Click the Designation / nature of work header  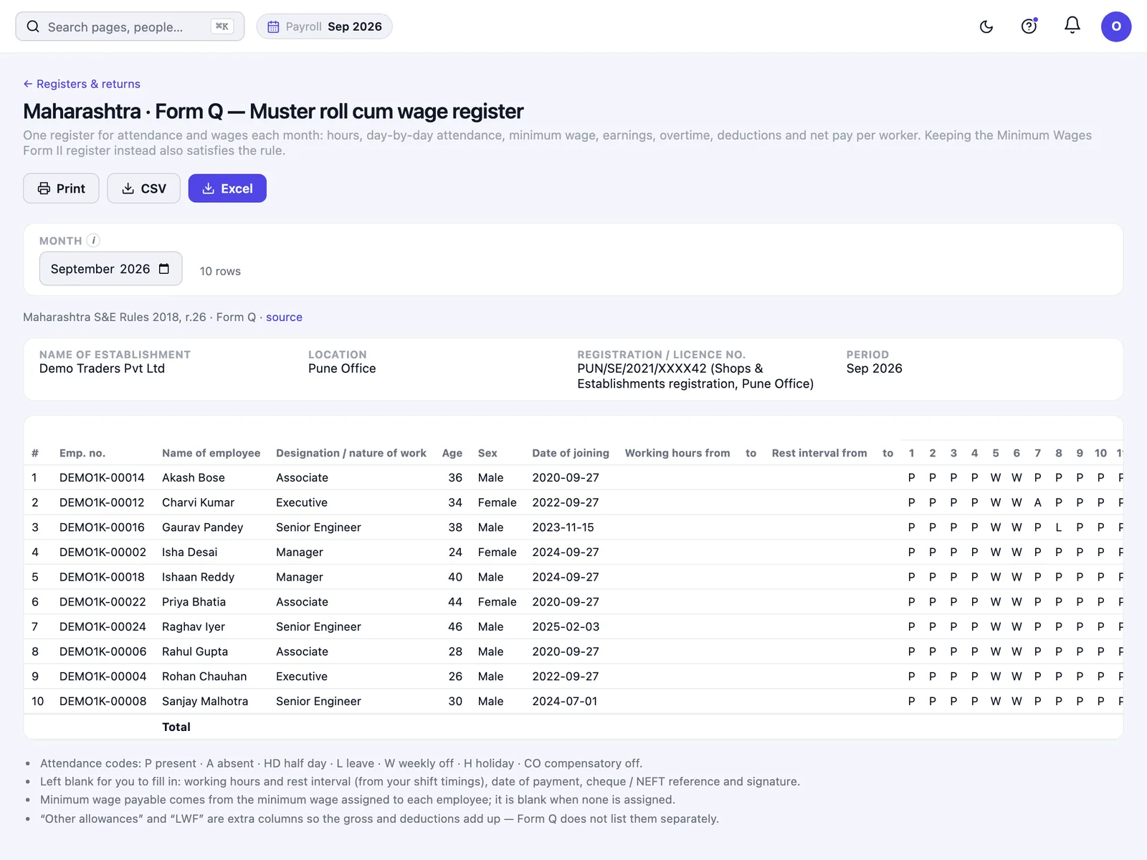(x=351, y=453)
